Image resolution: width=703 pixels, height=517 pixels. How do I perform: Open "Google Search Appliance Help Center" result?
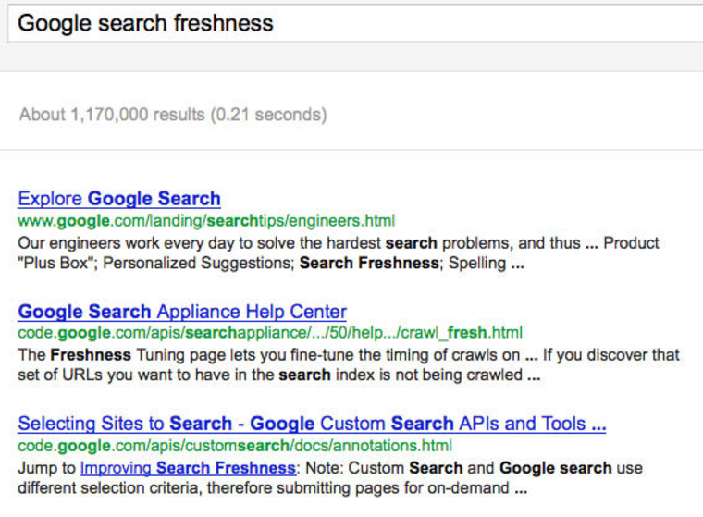tap(182, 312)
